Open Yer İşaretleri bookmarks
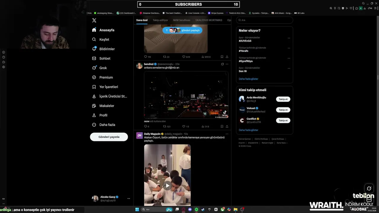 tap(105, 87)
